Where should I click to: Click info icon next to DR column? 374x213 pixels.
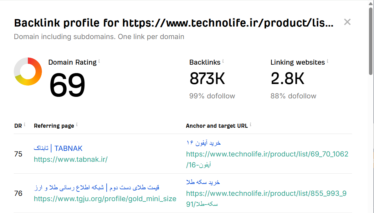tap(24, 125)
